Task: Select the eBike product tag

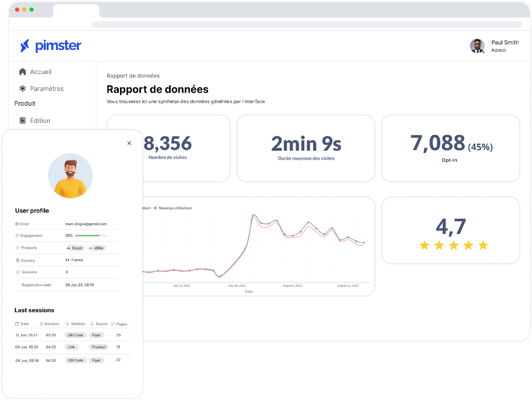Action: coord(96,248)
